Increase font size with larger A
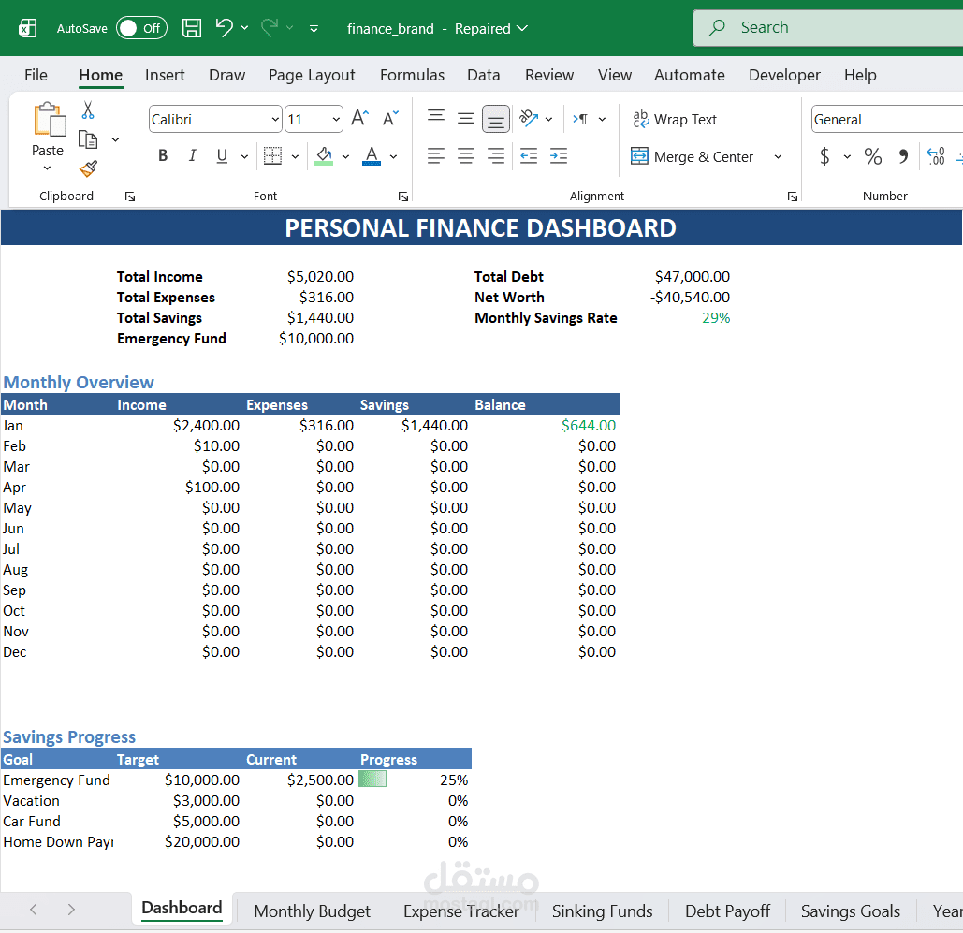This screenshot has width=963, height=933. 360,118
